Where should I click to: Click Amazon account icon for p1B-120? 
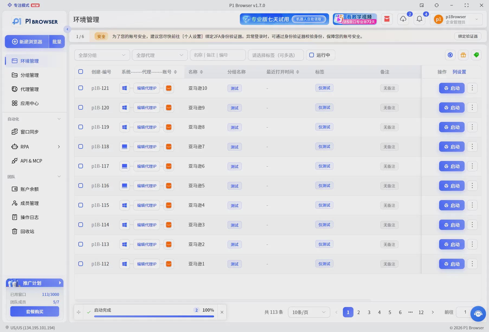point(169,108)
